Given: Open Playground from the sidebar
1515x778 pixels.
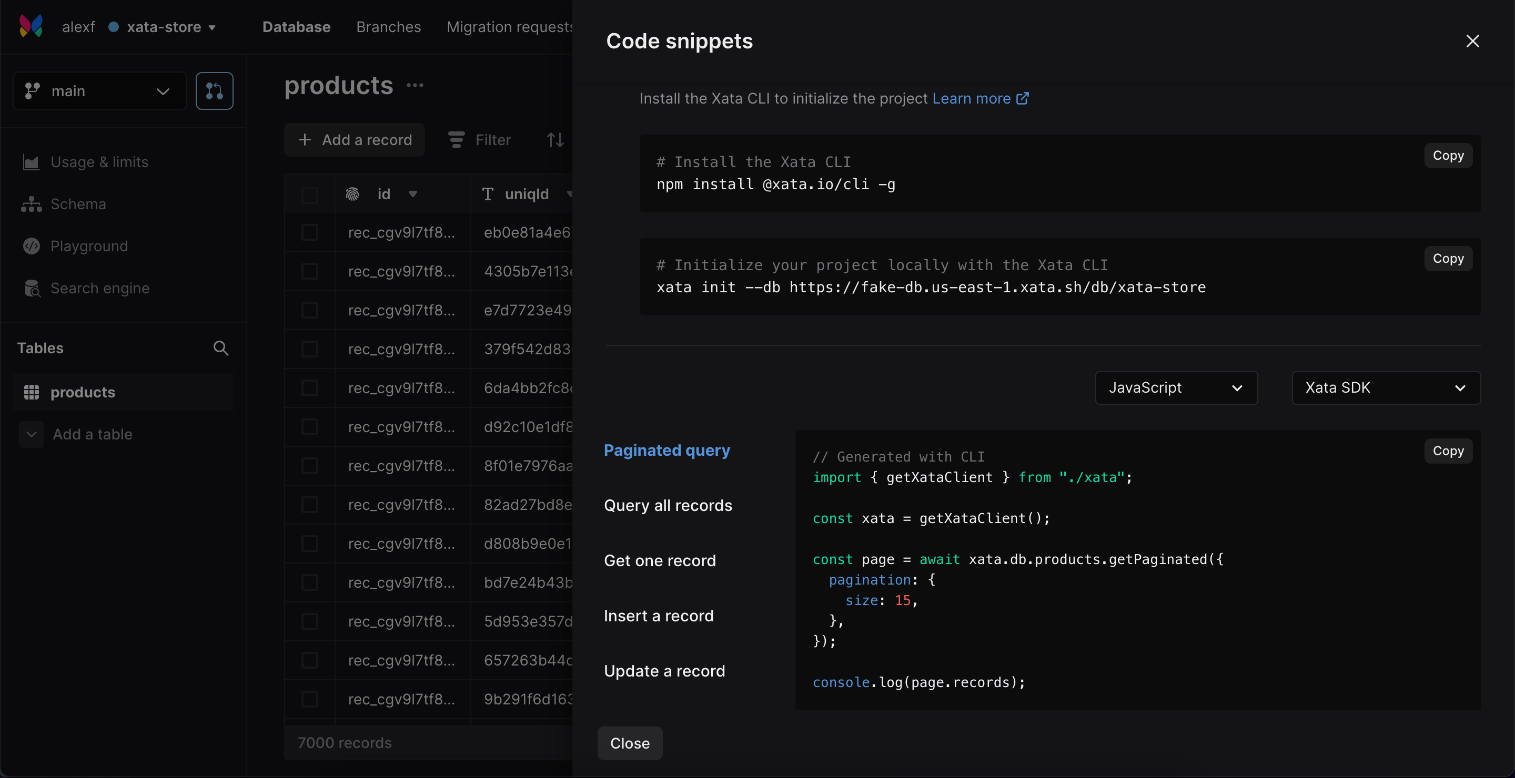Looking at the screenshot, I should click(x=89, y=246).
